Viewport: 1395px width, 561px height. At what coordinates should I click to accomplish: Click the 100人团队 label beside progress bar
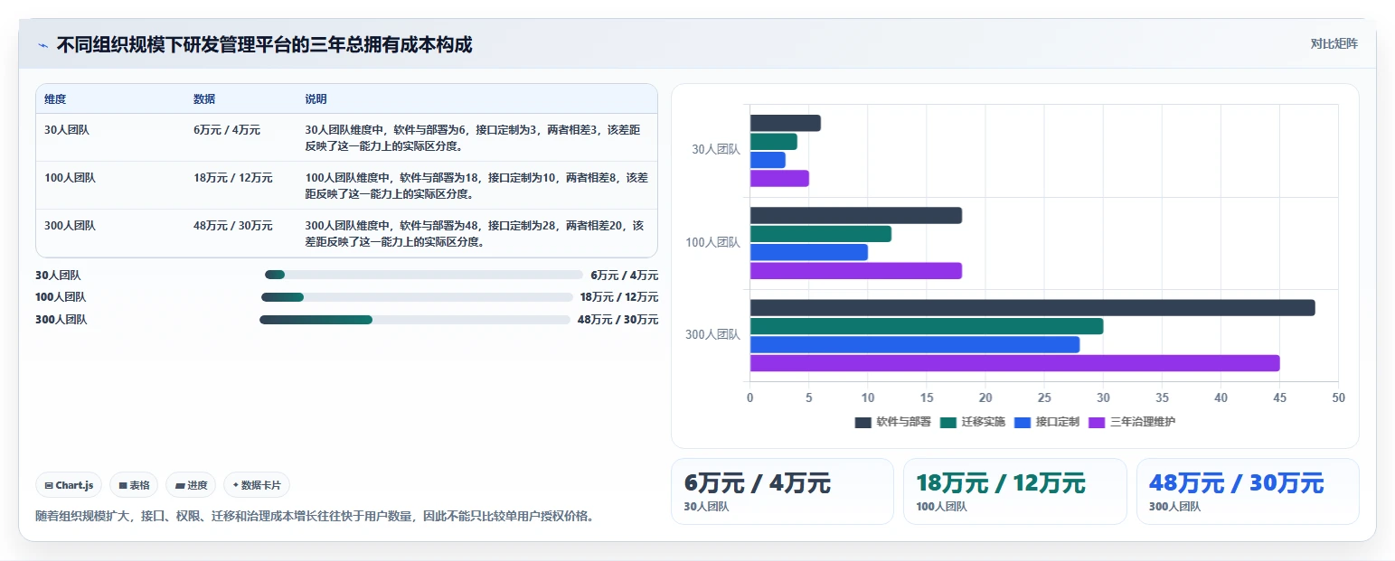[61, 297]
